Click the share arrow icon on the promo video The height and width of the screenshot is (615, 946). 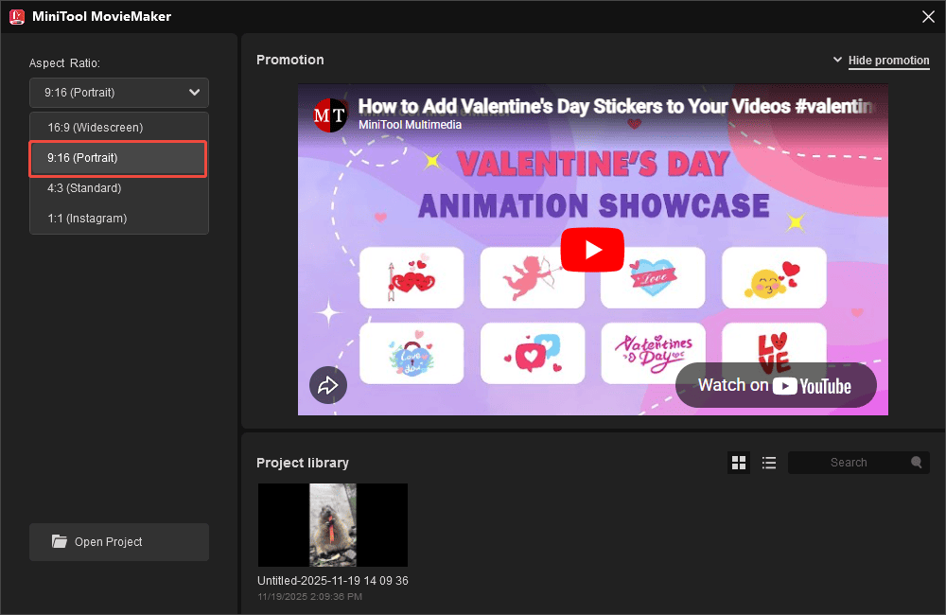pyautogui.click(x=327, y=385)
